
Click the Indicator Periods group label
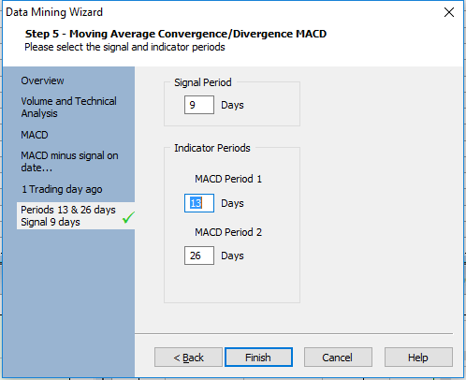pyautogui.click(x=212, y=148)
